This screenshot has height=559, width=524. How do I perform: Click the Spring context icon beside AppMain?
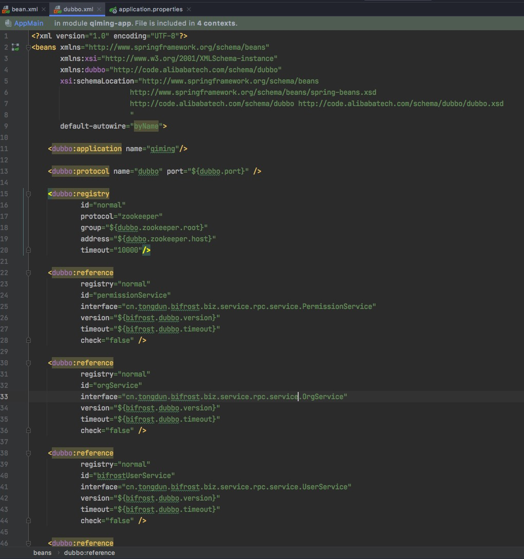coord(8,23)
